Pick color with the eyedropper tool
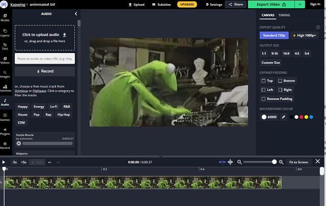Image resolution: width=326 pixels, height=206 pixels. tap(283, 117)
